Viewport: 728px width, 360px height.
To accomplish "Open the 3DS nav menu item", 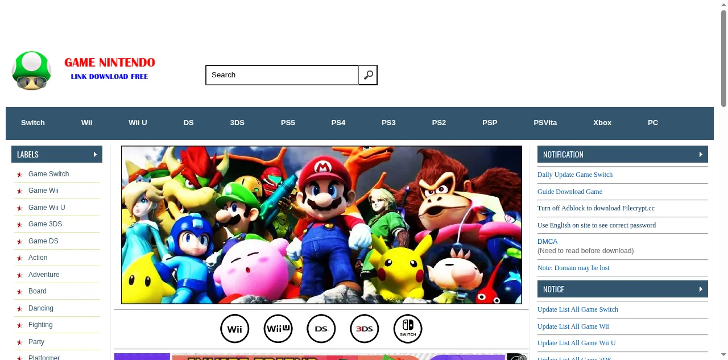I will [x=237, y=123].
